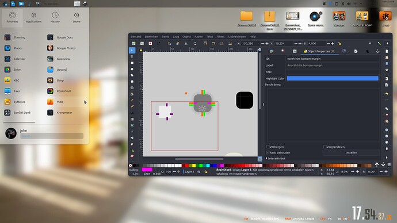The width and height of the screenshot is (397, 223).
Task: Pick the yellow swatch in the palette
Action: [x=194, y=166]
